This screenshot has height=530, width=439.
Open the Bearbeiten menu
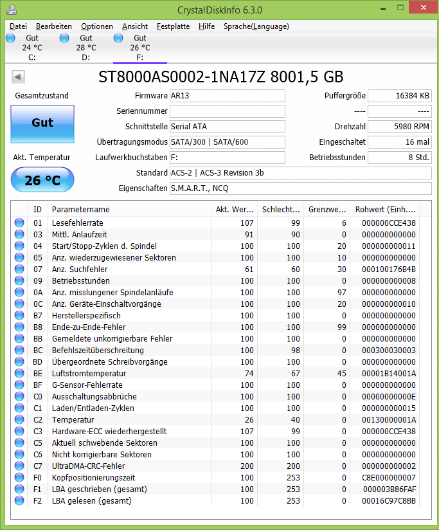54,26
